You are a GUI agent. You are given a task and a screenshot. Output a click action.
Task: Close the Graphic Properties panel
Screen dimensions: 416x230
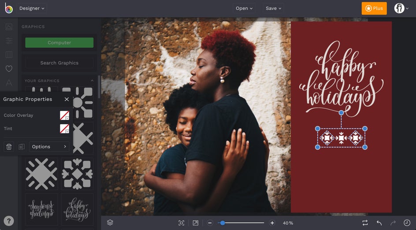click(67, 99)
